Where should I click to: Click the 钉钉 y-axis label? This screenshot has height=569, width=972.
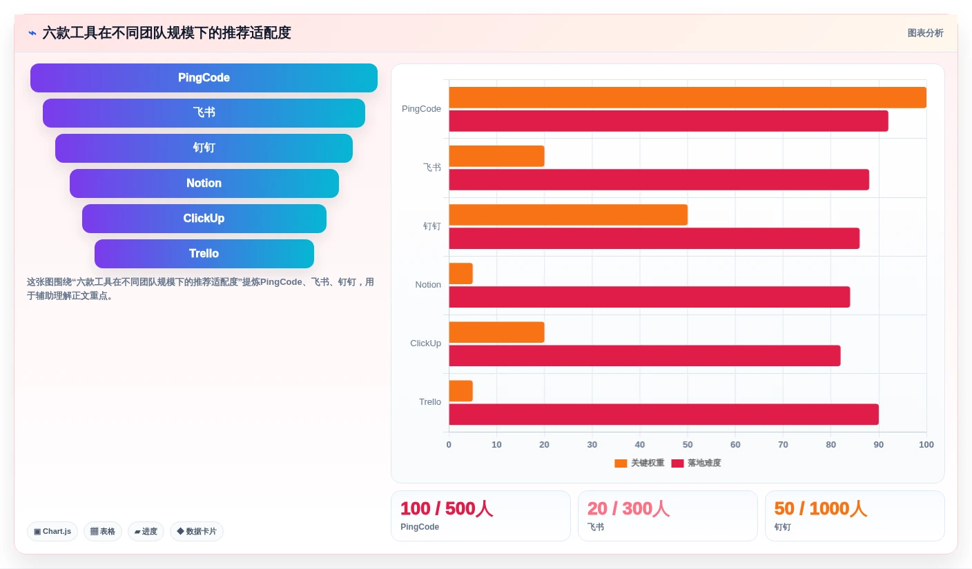click(x=432, y=226)
